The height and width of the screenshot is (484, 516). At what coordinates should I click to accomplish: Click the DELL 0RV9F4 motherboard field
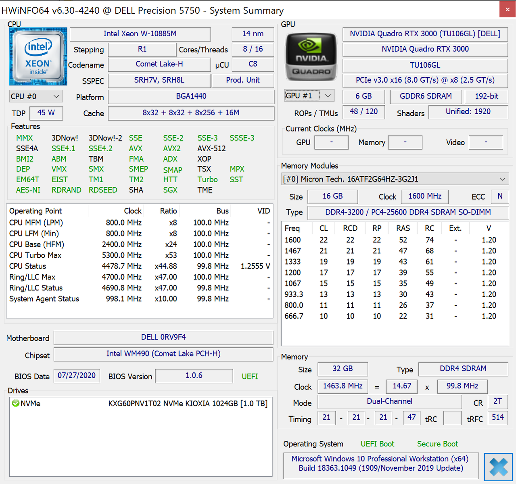(163, 338)
